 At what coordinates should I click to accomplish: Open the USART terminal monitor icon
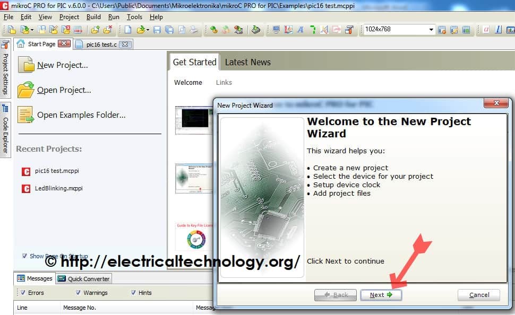(276, 30)
